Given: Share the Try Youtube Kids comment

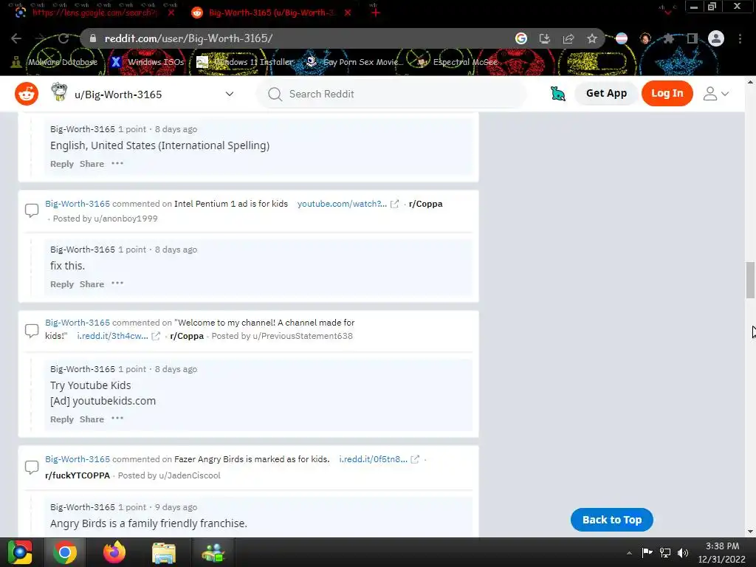Looking at the screenshot, I should coord(92,419).
